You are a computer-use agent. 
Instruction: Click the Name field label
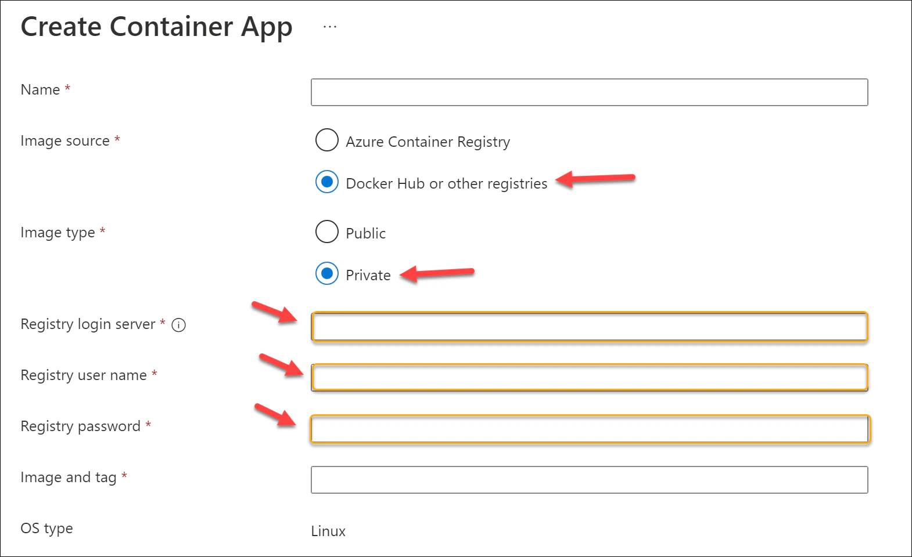40,90
